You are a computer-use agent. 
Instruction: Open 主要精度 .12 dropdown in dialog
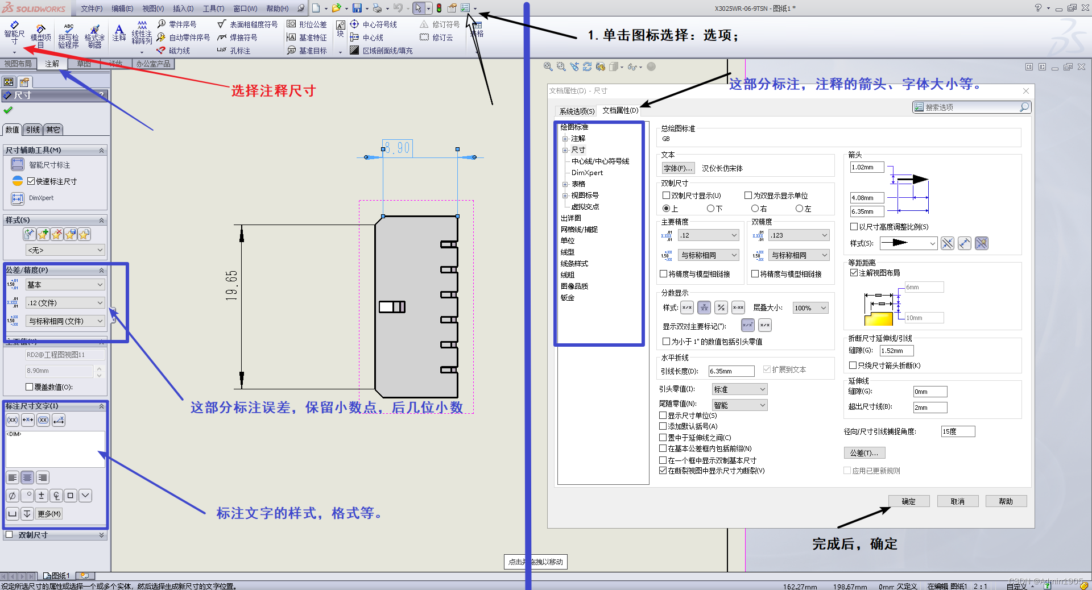[709, 235]
